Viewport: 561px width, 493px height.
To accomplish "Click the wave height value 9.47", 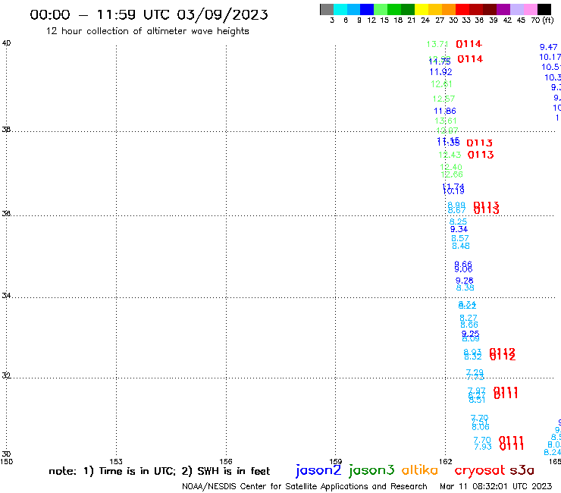I will pos(548,47).
